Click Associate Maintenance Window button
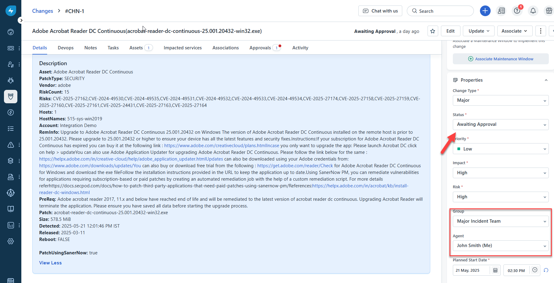This screenshot has width=554, height=283. click(x=501, y=59)
